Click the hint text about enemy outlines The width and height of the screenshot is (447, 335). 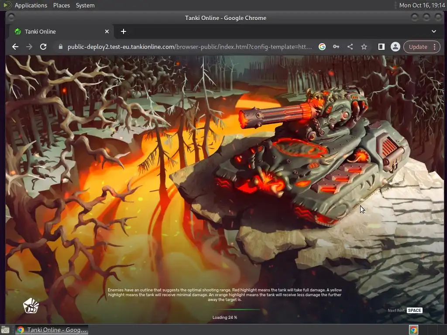(225, 295)
